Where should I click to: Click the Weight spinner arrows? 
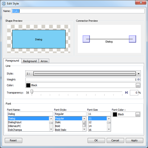[x=139, y=79]
